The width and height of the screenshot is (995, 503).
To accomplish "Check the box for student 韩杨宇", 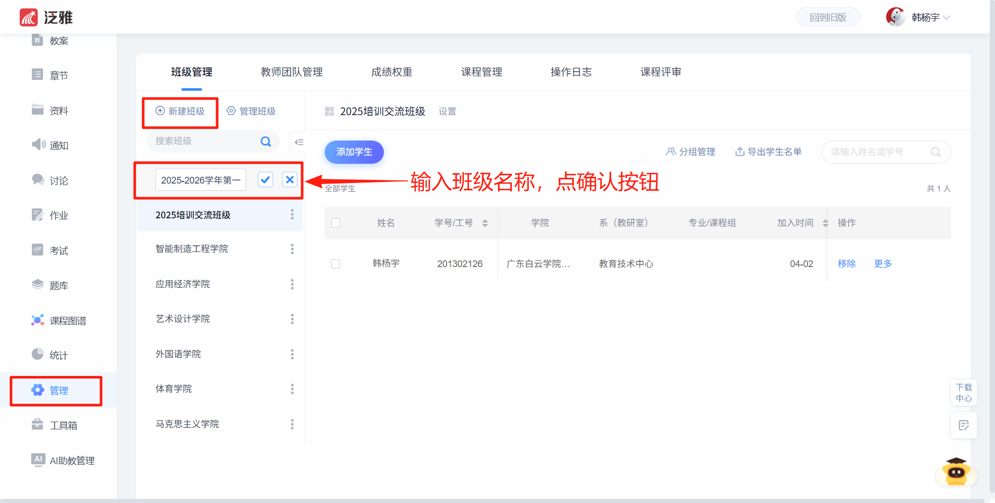I will 336,264.
